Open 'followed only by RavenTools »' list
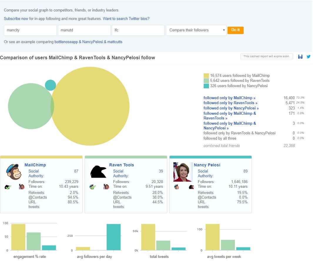Image resolution: width=313 pixels, height=262 pixels. pyautogui.click(x=230, y=103)
